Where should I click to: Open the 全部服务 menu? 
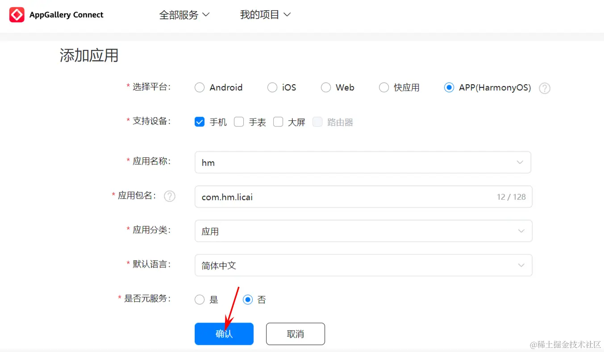184,15
